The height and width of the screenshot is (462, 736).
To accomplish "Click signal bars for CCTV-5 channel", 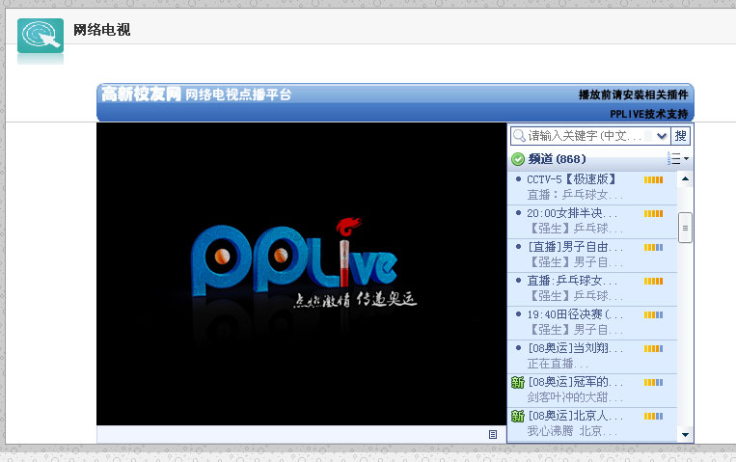I will tap(653, 179).
